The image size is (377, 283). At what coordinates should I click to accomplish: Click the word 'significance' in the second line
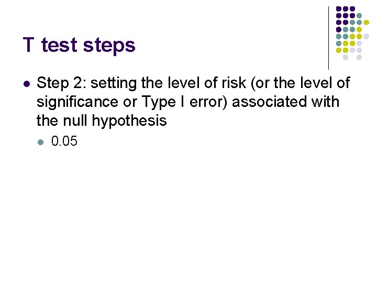(x=77, y=102)
